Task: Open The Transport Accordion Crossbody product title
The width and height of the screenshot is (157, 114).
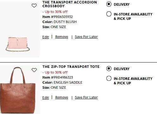Action: pos(70,4)
